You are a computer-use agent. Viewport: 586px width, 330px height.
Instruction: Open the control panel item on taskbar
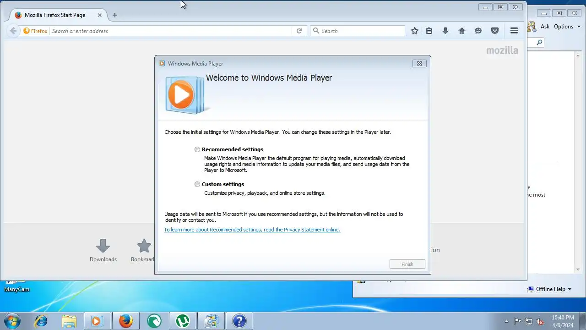211,321
